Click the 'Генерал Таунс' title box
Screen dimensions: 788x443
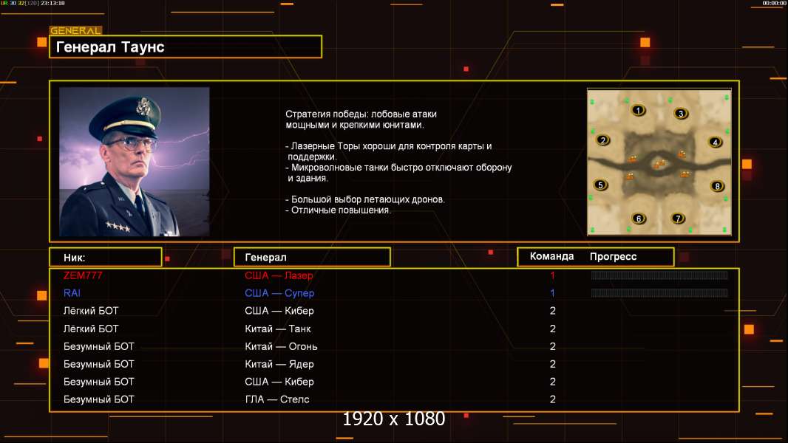(186, 47)
